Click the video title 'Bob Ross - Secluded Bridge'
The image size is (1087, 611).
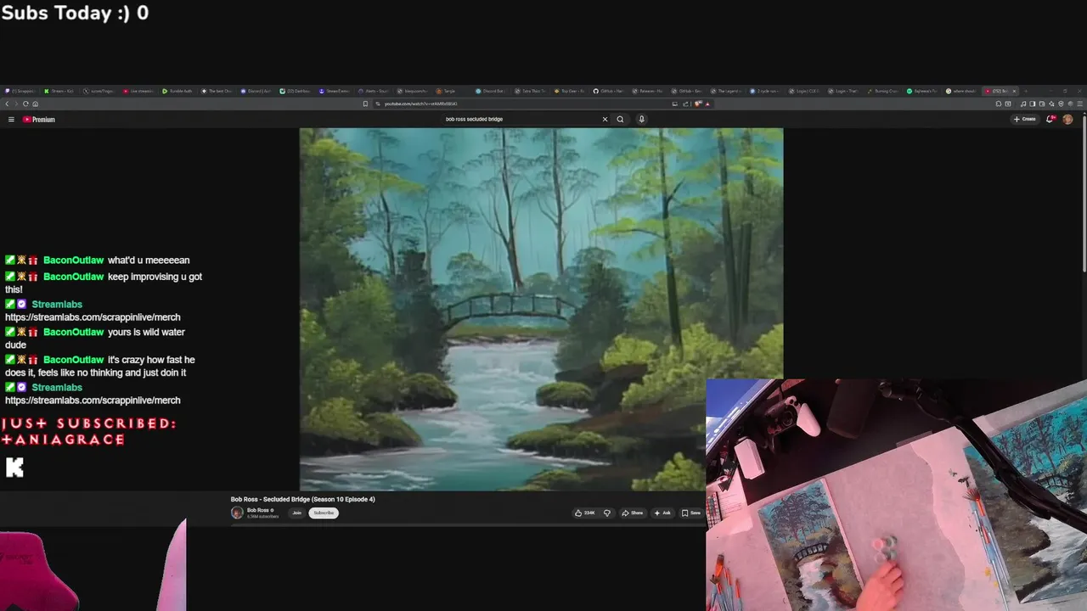(x=302, y=499)
